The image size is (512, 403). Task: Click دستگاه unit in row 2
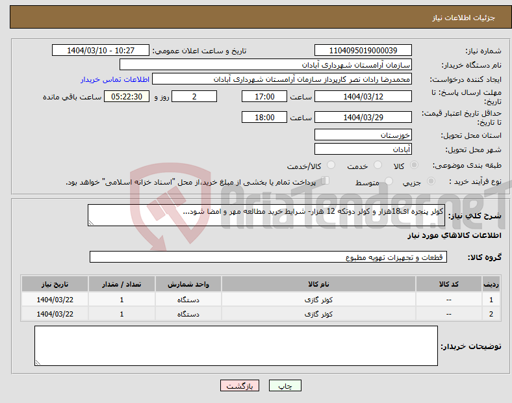coord(188,314)
